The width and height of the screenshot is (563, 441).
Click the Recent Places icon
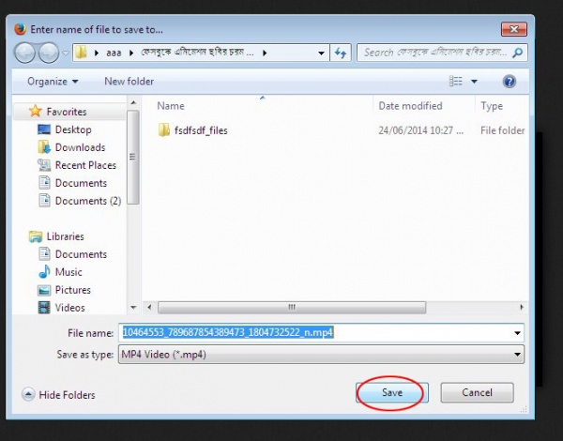[x=44, y=165]
